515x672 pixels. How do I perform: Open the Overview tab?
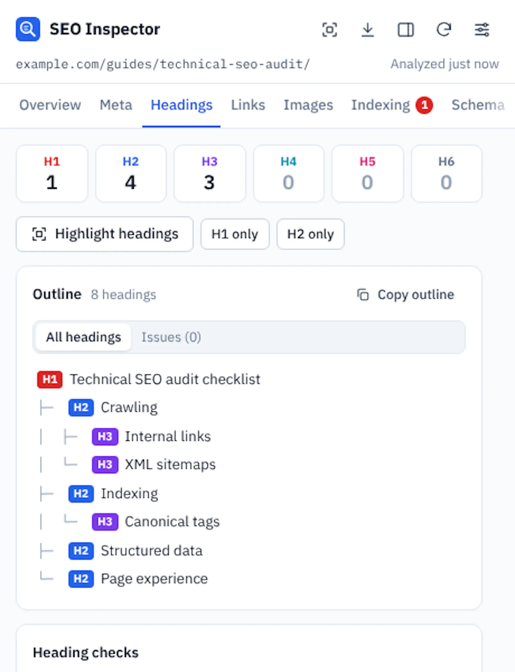click(50, 105)
